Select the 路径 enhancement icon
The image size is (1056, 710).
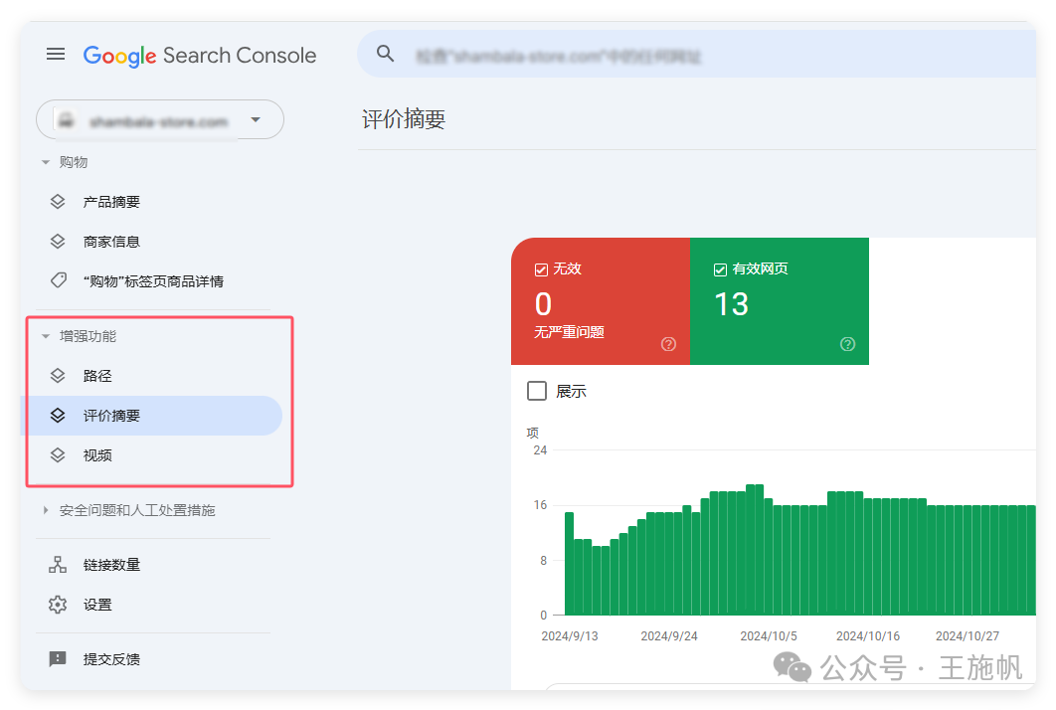click(x=59, y=376)
